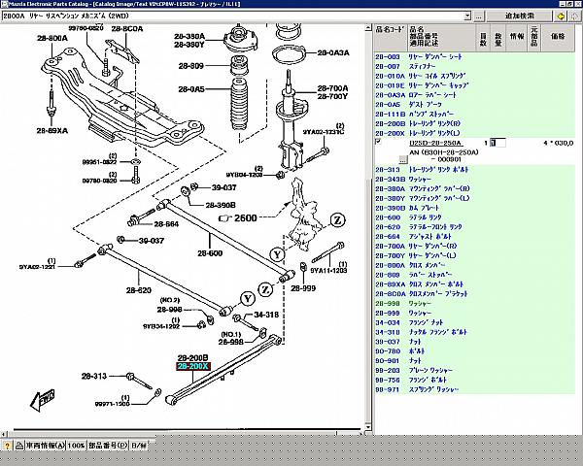Click the diagram vertical scrollbar down arrow
The height and width of the screenshot is (466, 583).
coord(367,427)
